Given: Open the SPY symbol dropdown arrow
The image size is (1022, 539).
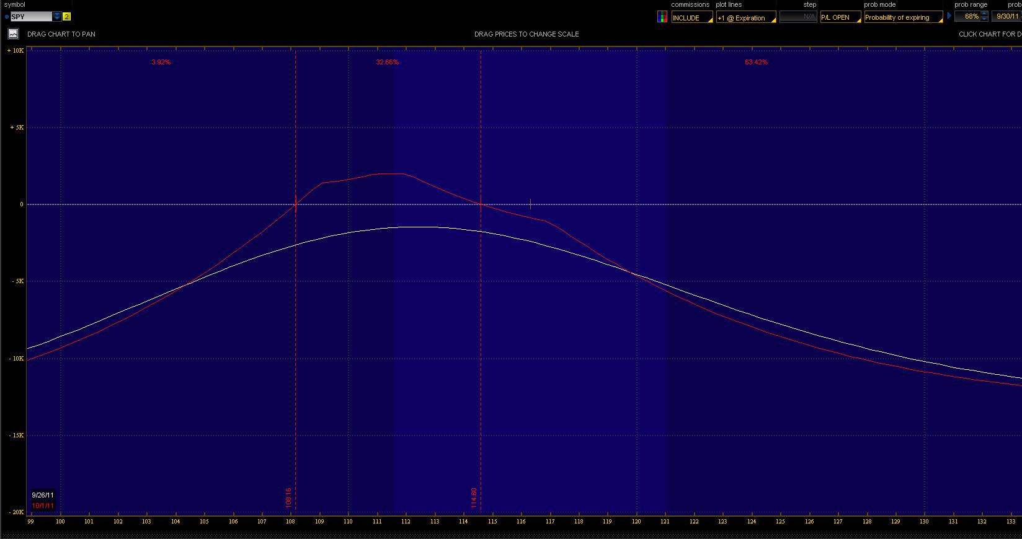Looking at the screenshot, I should (57, 17).
